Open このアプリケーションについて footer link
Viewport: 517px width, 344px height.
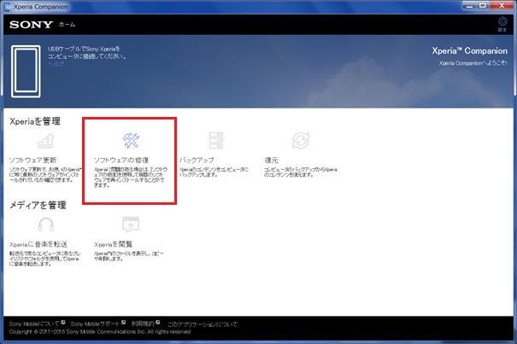coord(203,324)
